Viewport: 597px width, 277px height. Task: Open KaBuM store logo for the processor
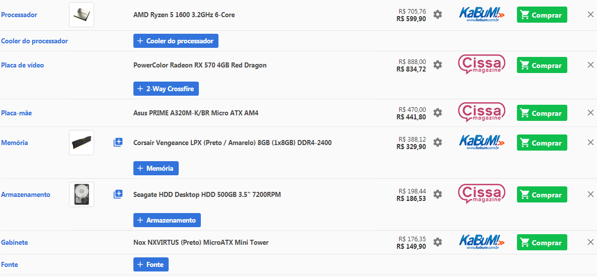coord(481,15)
